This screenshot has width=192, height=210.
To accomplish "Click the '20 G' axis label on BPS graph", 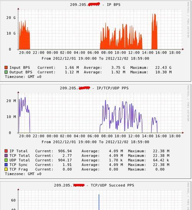I will click(x=11, y=18).
